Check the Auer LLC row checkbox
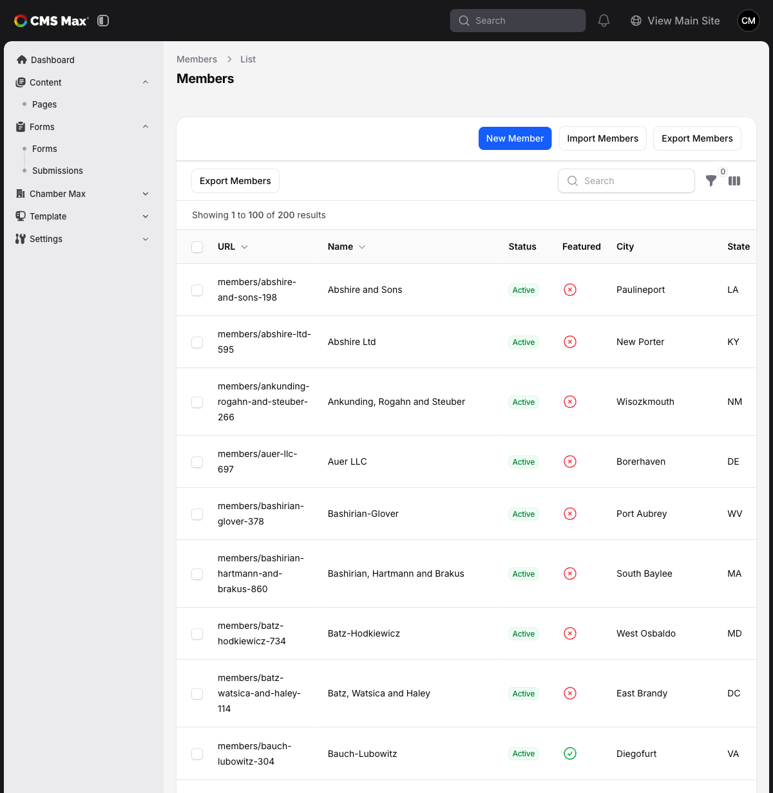Screen dimensions: 773x793 [197, 462]
